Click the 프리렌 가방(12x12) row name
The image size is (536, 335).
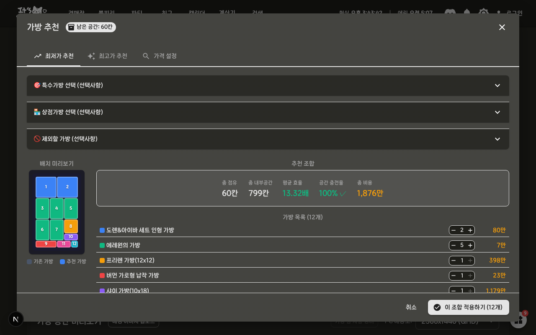pyautogui.click(x=130, y=260)
